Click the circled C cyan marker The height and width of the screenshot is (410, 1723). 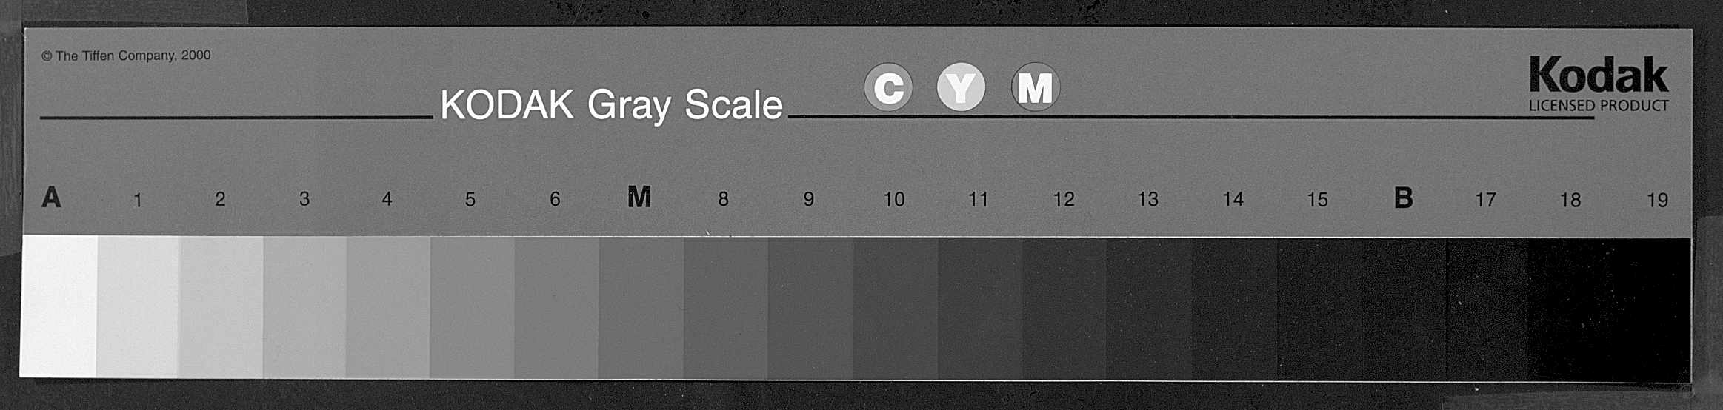point(888,87)
